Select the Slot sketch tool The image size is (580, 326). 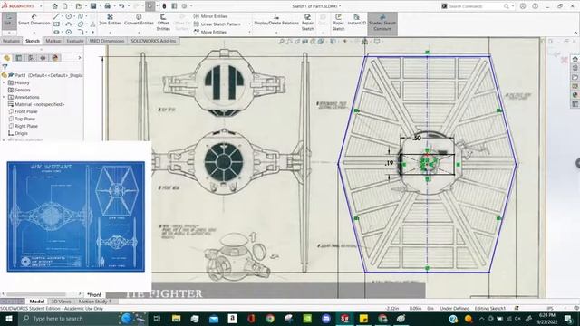click(56, 33)
